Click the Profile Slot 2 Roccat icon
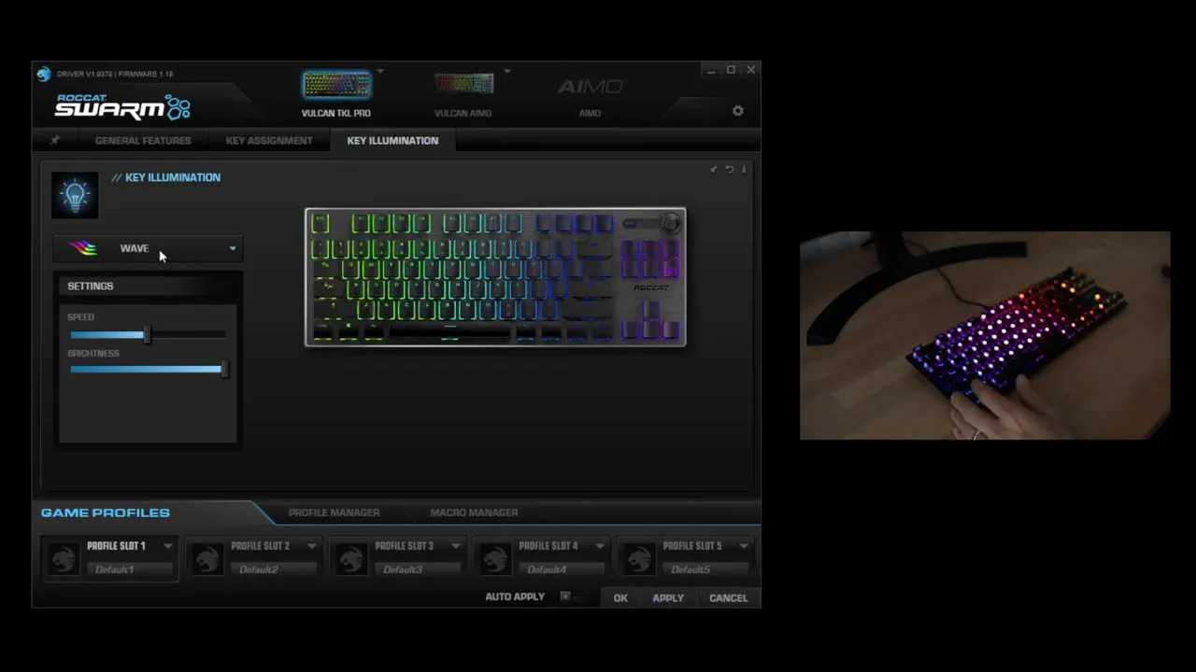Viewport: 1196px width, 672px height. 206,558
